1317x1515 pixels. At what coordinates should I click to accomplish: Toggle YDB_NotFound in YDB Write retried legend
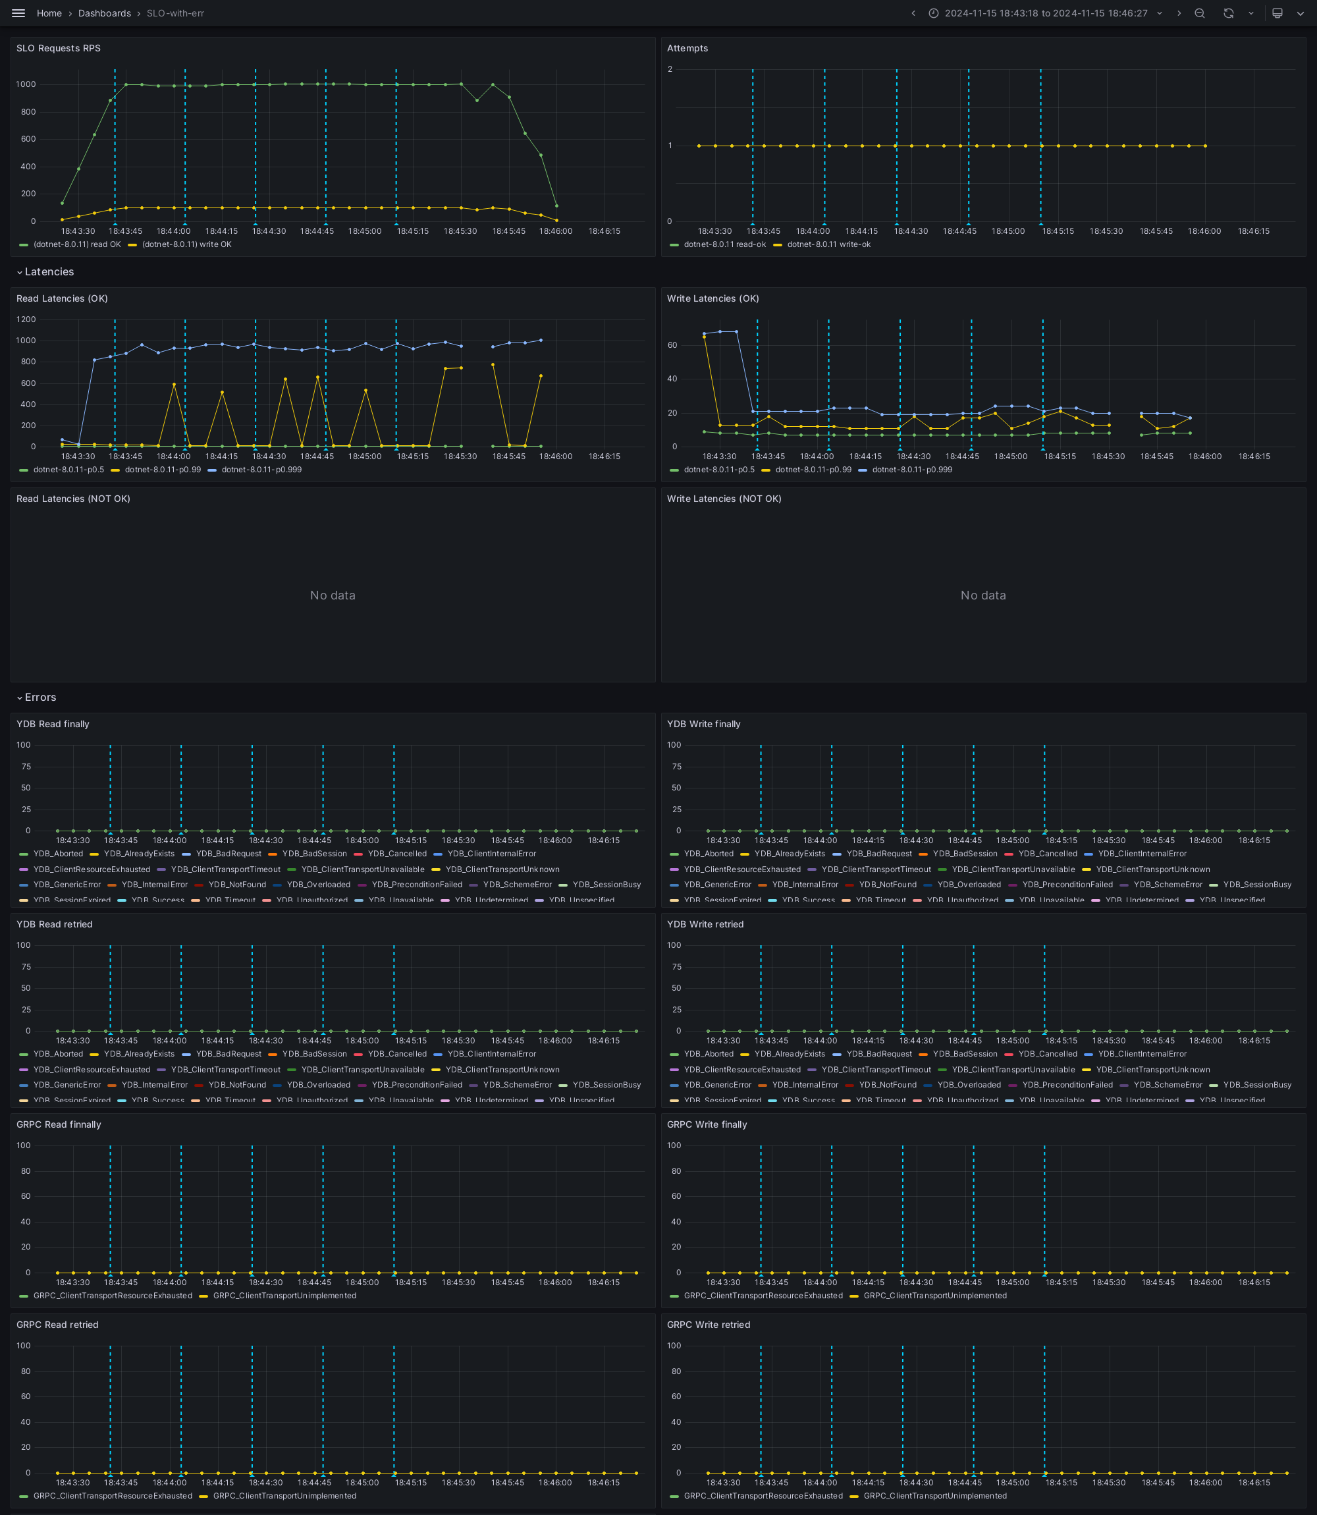(x=888, y=1085)
